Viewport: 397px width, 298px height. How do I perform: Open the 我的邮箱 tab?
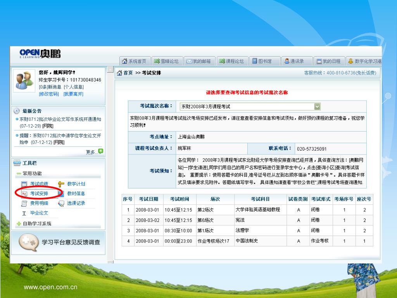(x=200, y=61)
